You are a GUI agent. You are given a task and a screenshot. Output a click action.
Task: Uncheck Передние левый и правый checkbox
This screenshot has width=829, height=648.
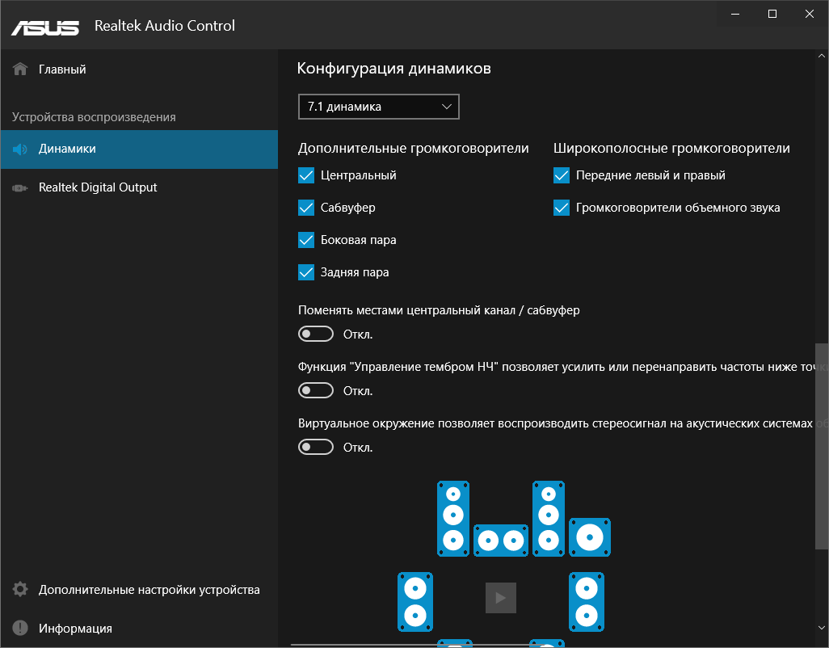pos(562,175)
